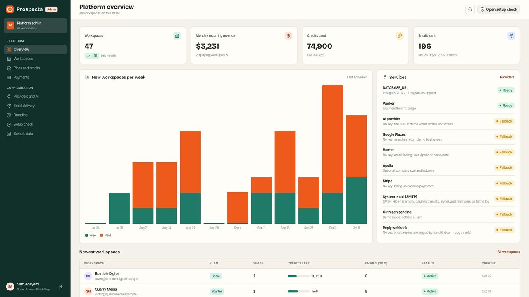Click the Fallback badge for Stripe
This screenshot has width=529, height=297.
(x=504, y=183)
